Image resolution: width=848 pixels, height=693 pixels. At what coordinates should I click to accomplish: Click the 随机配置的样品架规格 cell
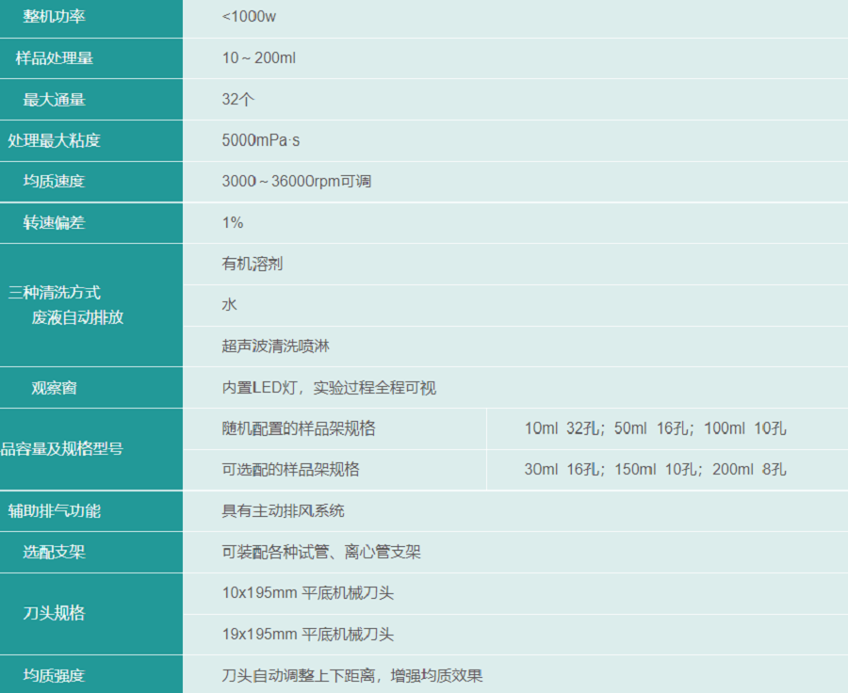[298, 428]
